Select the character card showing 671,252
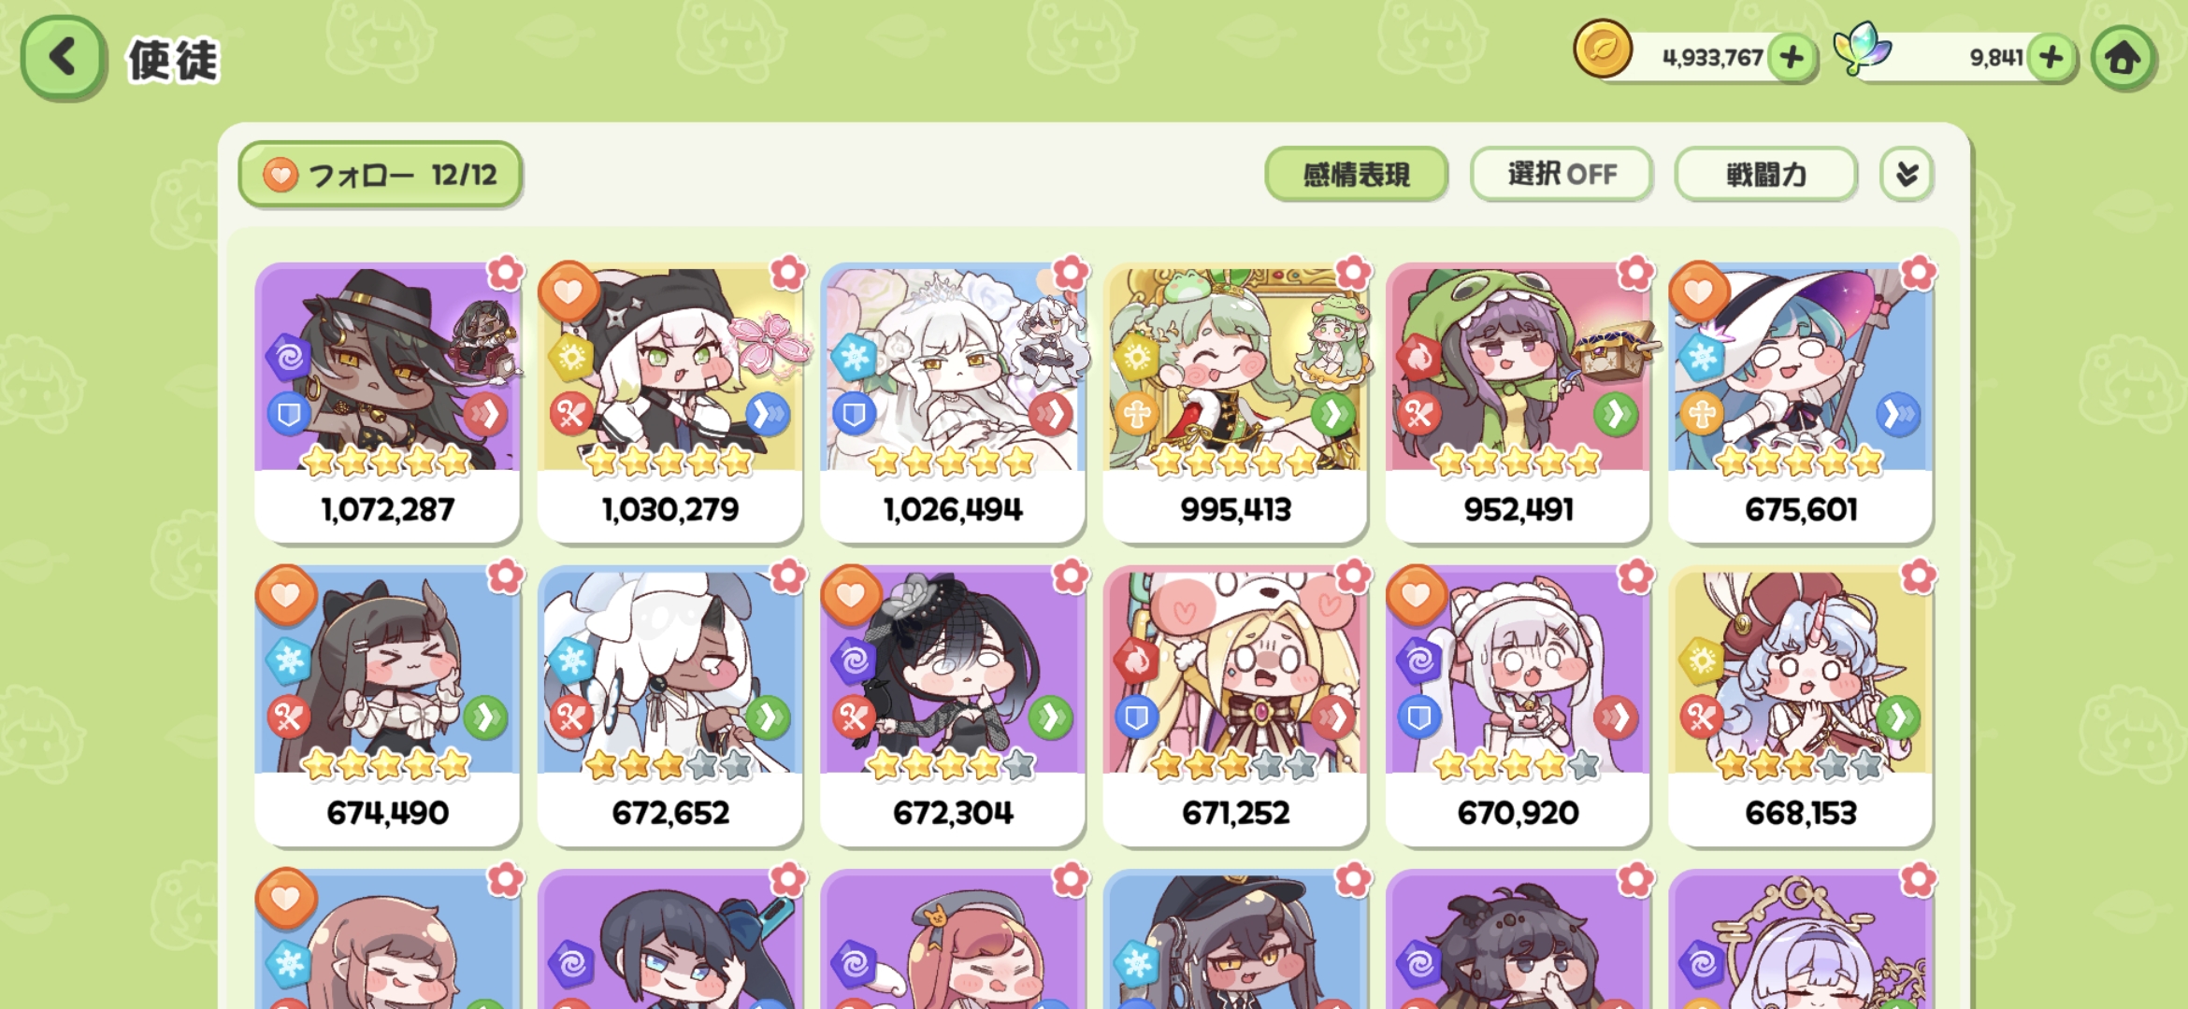The height and width of the screenshot is (1009, 2188). 1235,706
